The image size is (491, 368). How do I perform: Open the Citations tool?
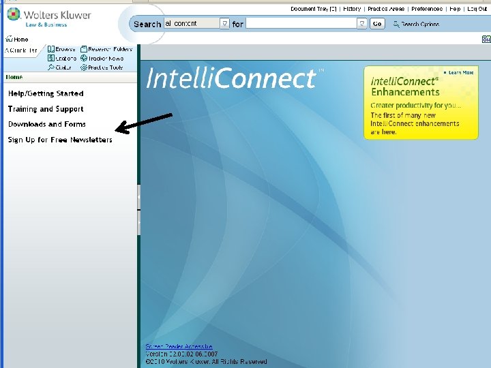(x=62, y=58)
